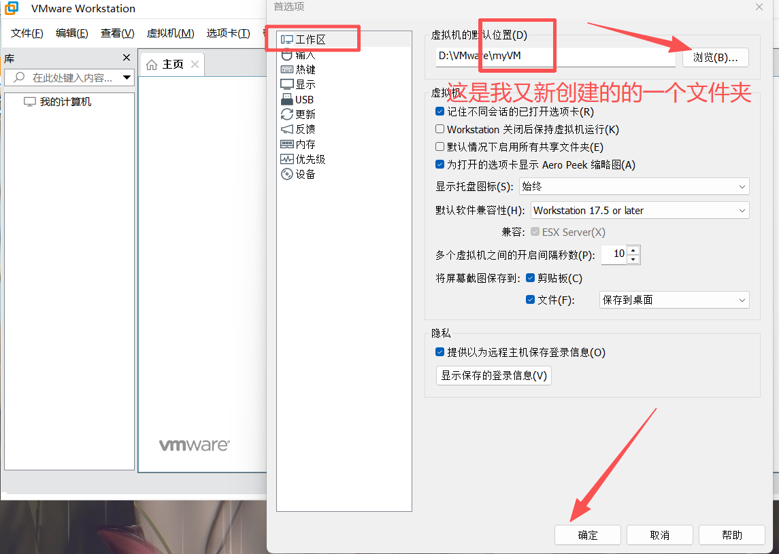Click the library search input field

click(x=69, y=77)
